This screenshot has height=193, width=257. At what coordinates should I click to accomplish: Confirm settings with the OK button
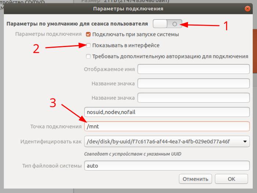click(x=231, y=179)
